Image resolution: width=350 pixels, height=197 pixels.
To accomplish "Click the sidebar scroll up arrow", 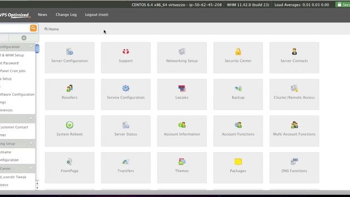I will click(x=37, y=184).
